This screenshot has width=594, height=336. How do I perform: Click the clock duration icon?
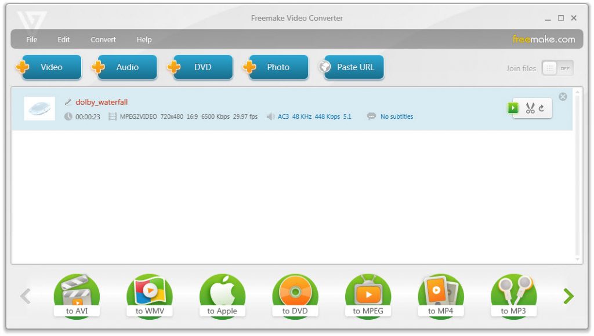[x=68, y=116]
